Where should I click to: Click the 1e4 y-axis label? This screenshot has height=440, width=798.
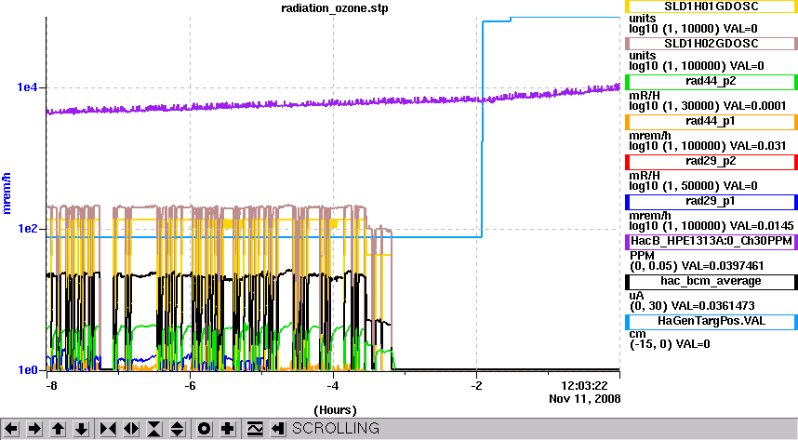click(x=28, y=87)
